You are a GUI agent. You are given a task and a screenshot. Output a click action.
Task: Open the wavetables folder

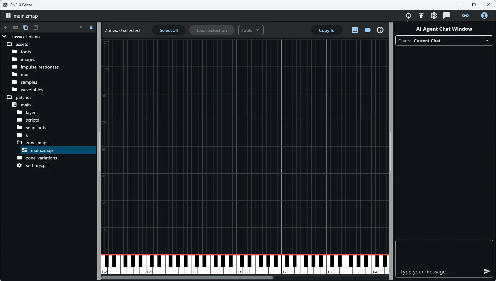(x=32, y=90)
